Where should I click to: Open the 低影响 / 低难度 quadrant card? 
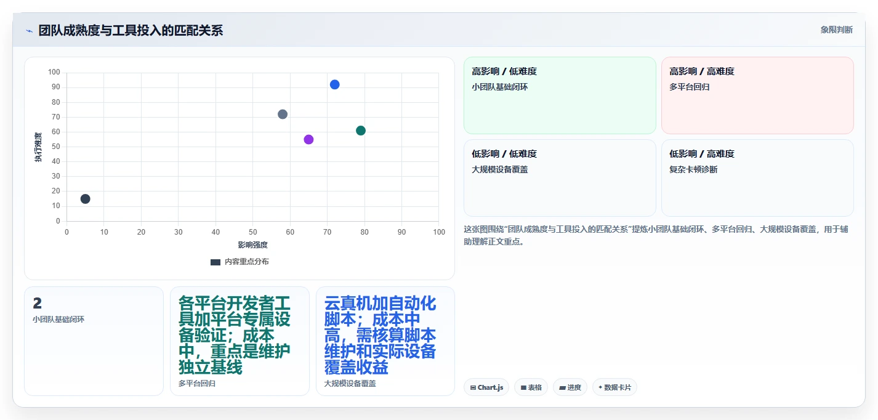pyautogui.click(x=560, y=178)
